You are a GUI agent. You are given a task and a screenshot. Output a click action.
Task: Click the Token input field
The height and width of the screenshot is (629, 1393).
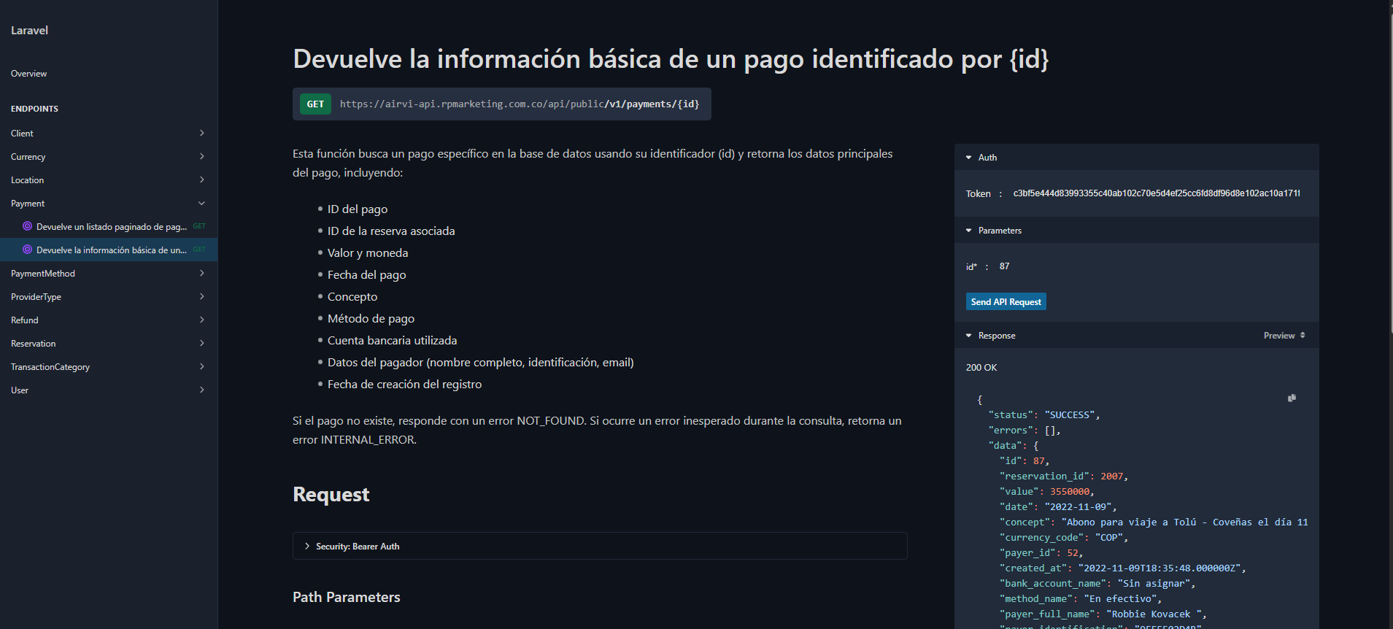click(1156, 193)
